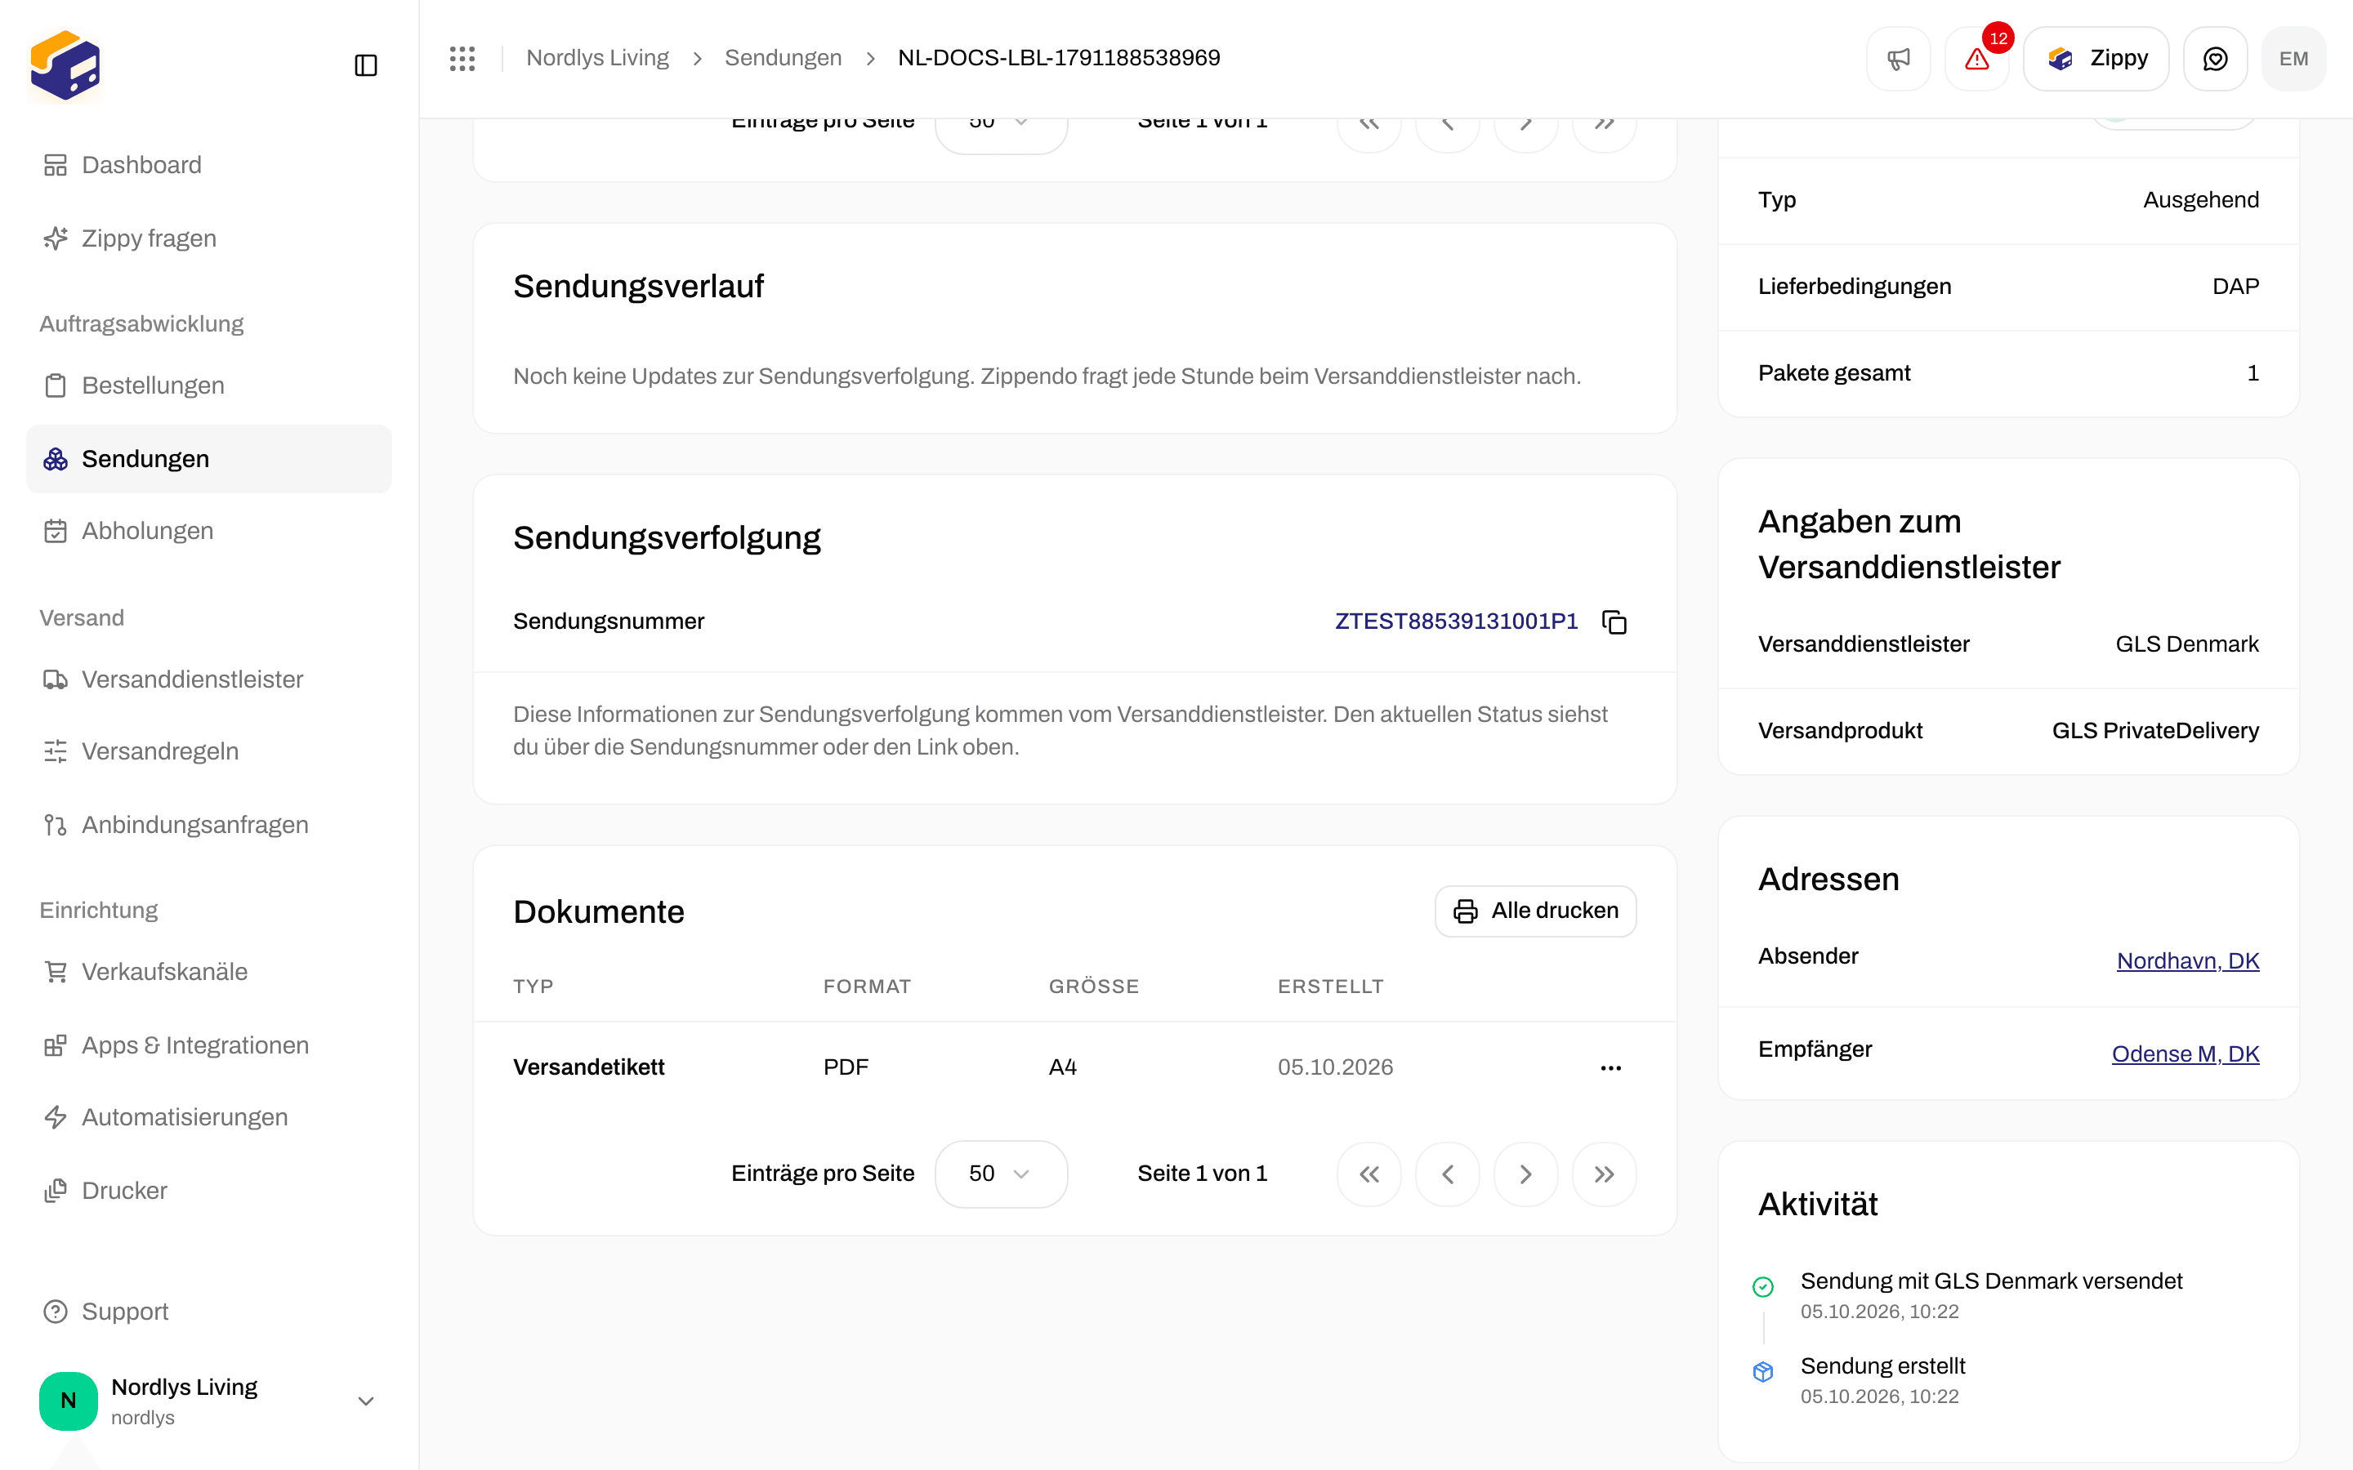2353x1470 pixels.
Task: Go to next page in Dokumente pagination
Action: [x=1525, y=1174]
